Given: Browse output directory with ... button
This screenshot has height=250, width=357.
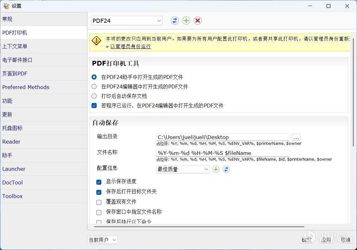Looking at the screenshot, I should tap(296, 138).
